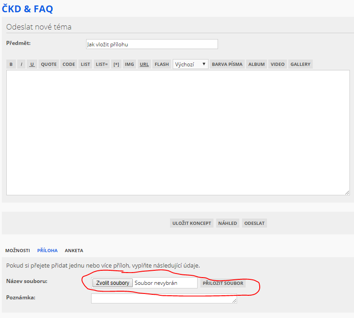
Task: Insert a QUOTE tag
Action: (x=48, y=65)
